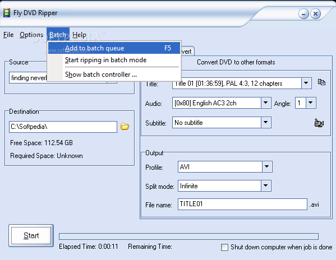Click the Elapsed Time: 0:00:11 text
This screenshot has width=336, height=260.
[x=89, y=247]
